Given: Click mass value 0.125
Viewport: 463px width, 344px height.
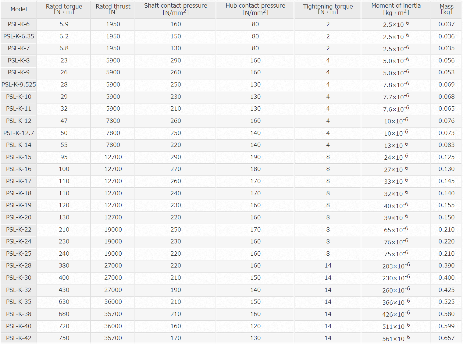Looking at the screenshot, I should 447,157.
